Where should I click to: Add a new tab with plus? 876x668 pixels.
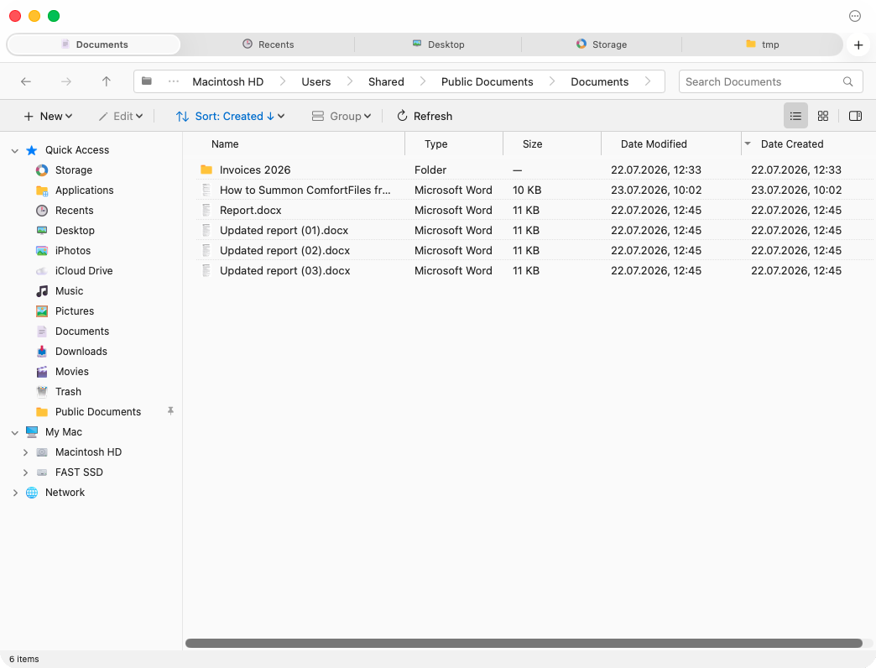tap(858, 44)
